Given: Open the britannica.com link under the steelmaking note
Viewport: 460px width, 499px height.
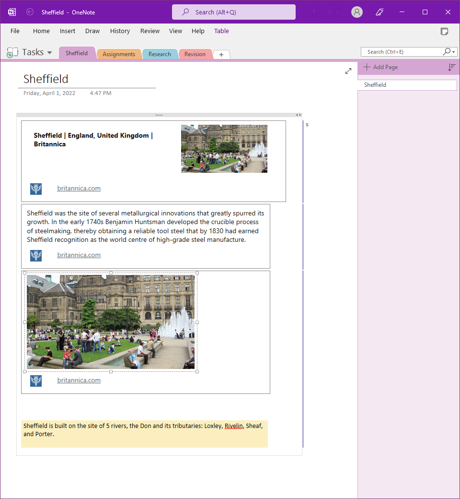Looking at the screenshot, I should 79,255.
